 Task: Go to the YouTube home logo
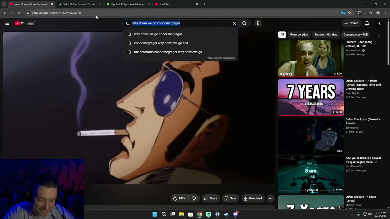click(24, 23)
